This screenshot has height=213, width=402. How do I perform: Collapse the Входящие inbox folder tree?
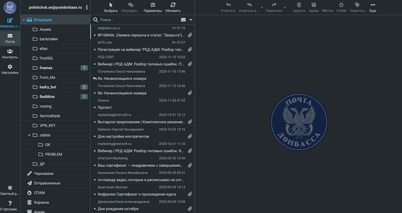click(x=24, y=20)
